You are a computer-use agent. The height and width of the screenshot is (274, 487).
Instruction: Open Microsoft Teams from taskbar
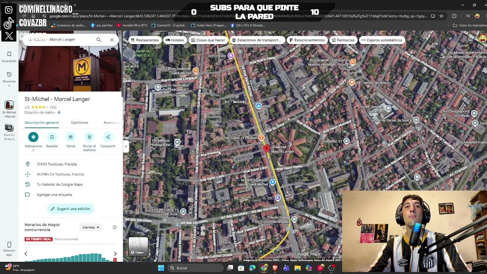point(286,268)
